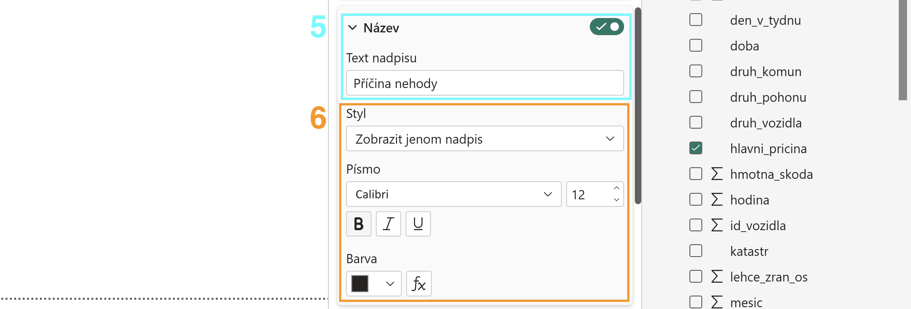Uncheck the hlavni_pricina field checkbox
This screenshot has width=911, height=309.
[696, 148]
